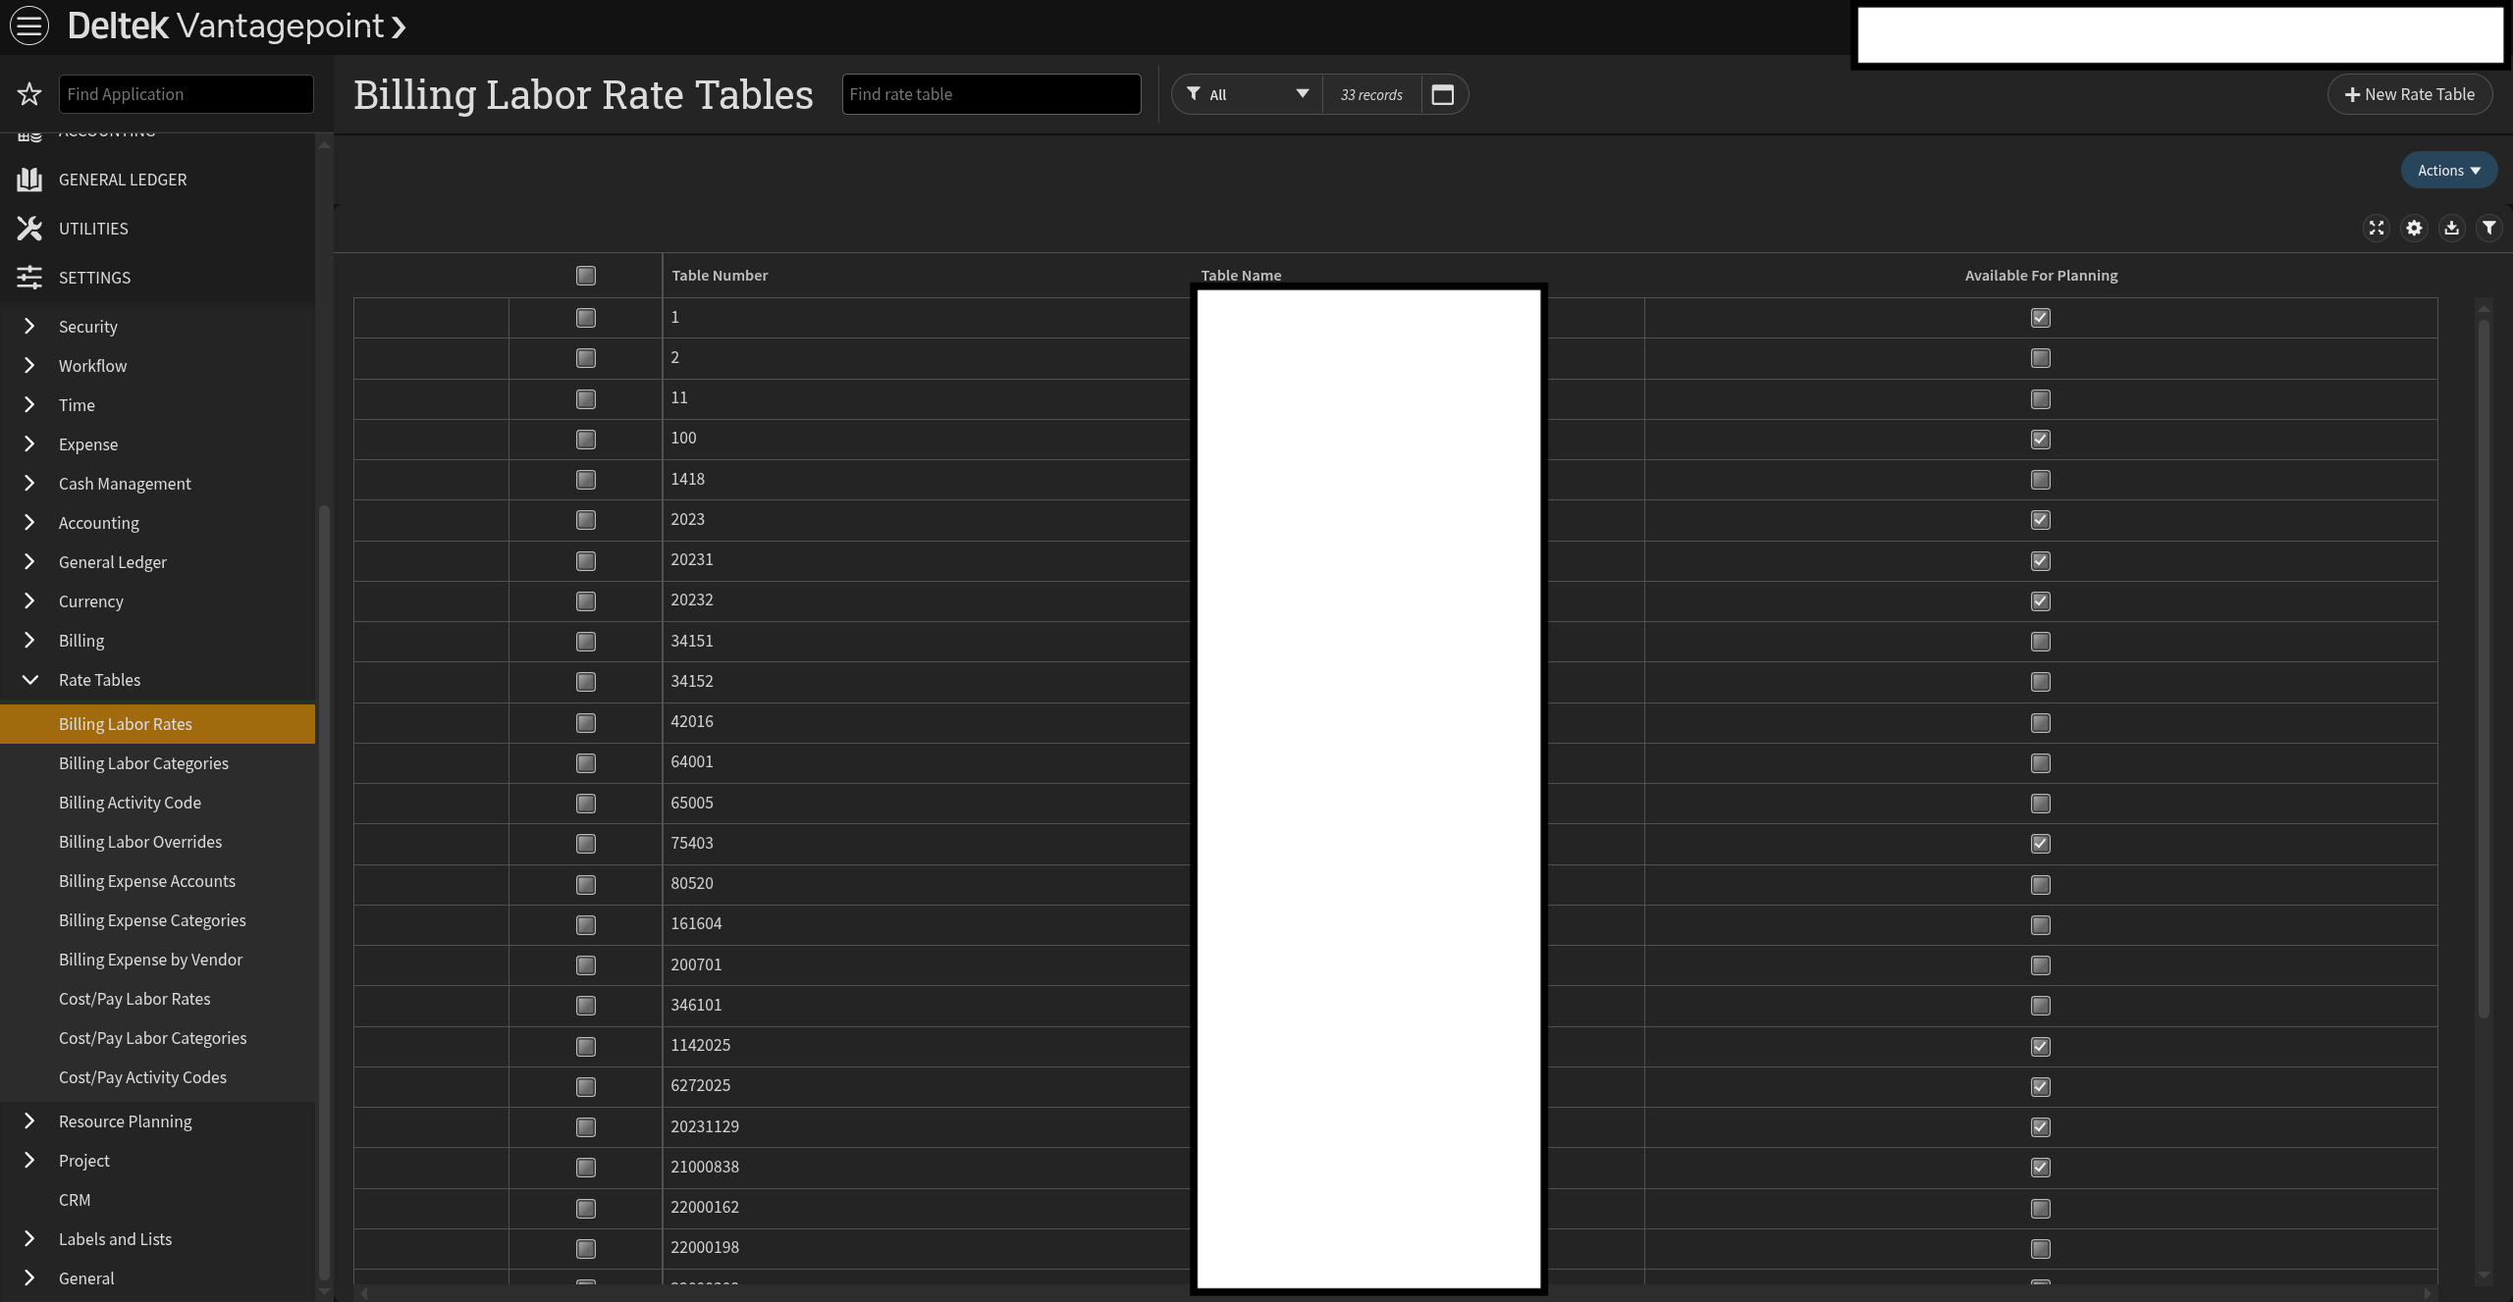This screenshot has height=1302, width=2513.
Task: Click the favorites star icon
Action: [x=29, y=94]
